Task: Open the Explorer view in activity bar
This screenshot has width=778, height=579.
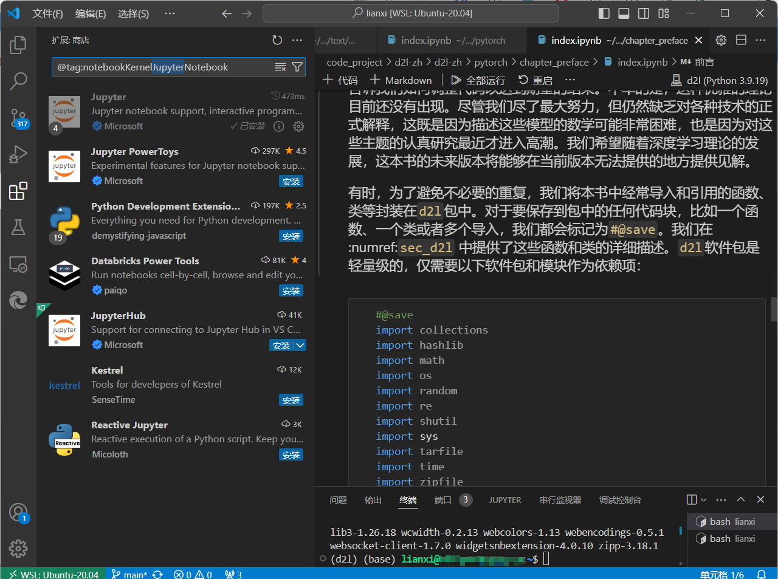Action: point(18,44)
